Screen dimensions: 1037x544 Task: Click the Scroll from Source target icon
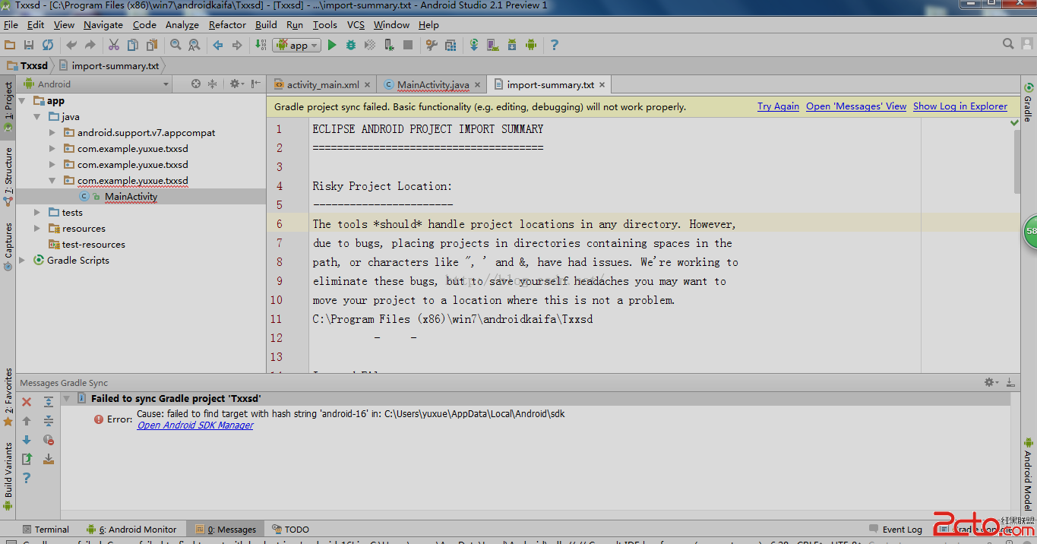click(196, 84)
